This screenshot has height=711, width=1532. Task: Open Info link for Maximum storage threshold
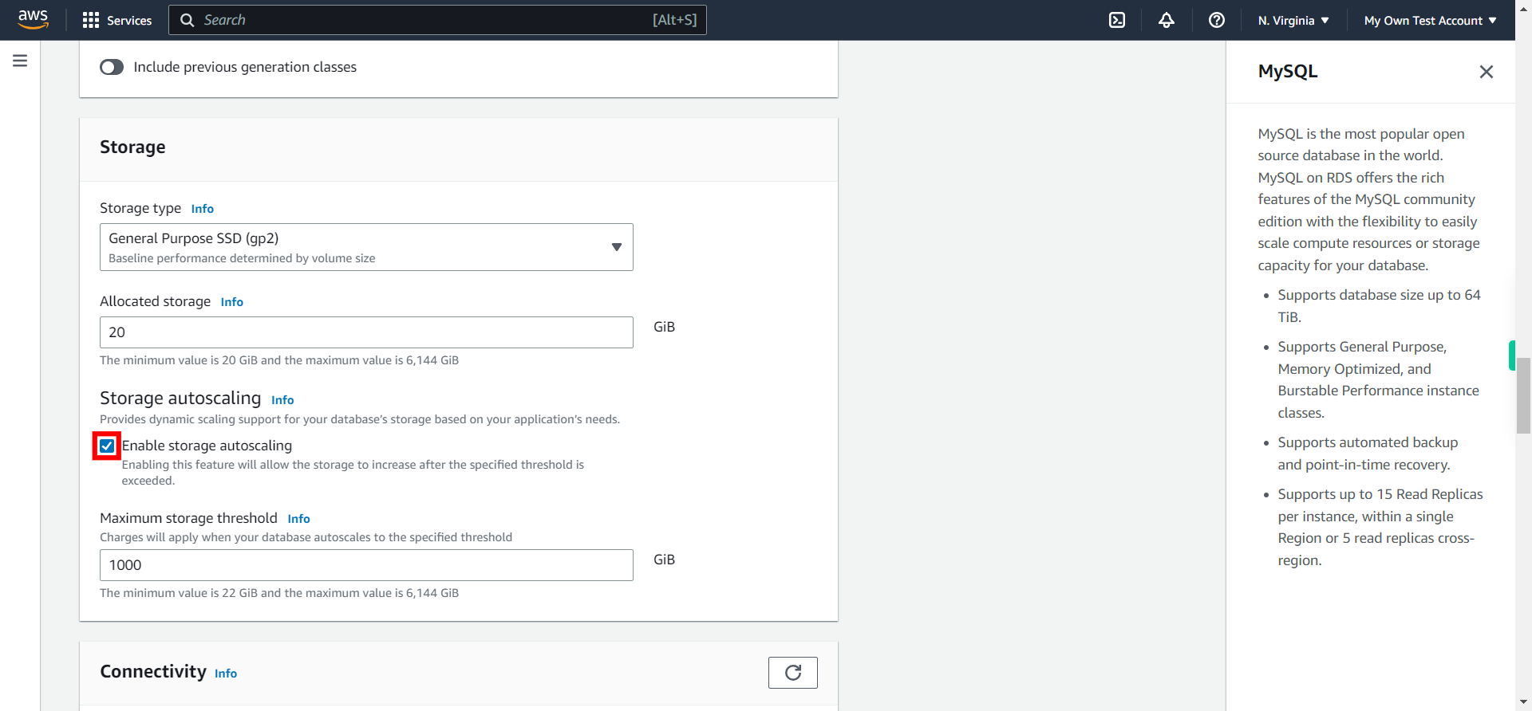tap(298, 519)
